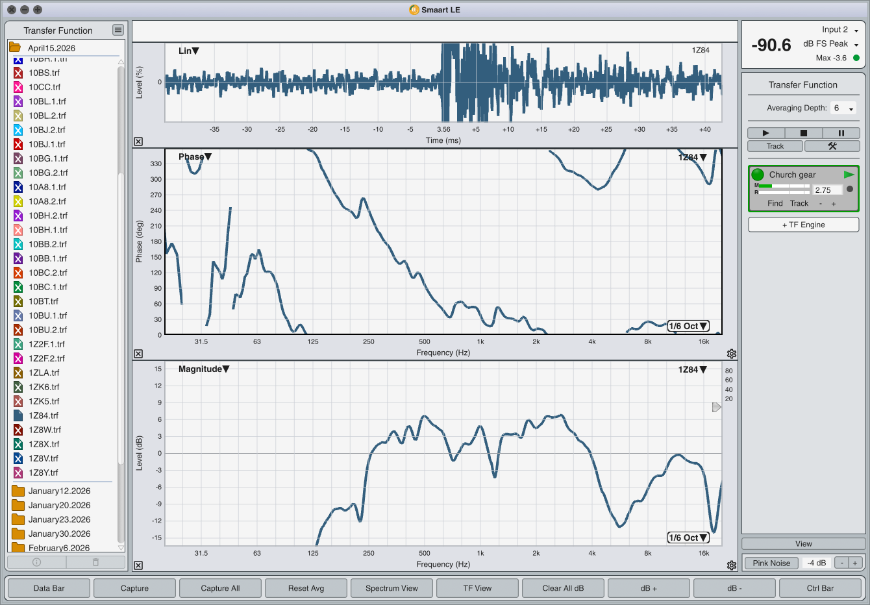Open Magnitude plot settings gear

[732, 565]
